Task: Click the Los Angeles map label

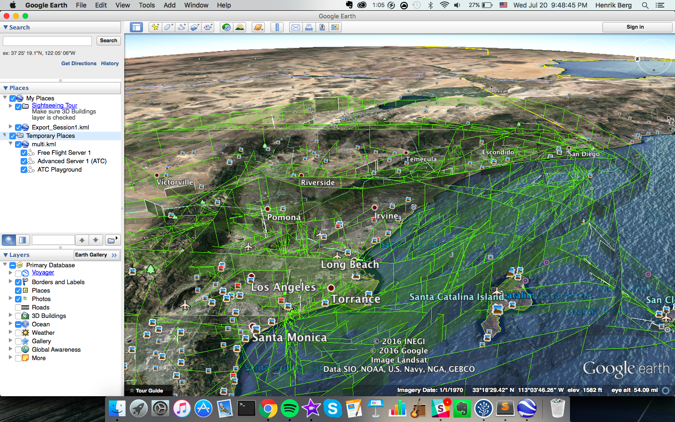Action: click(283, 287)
